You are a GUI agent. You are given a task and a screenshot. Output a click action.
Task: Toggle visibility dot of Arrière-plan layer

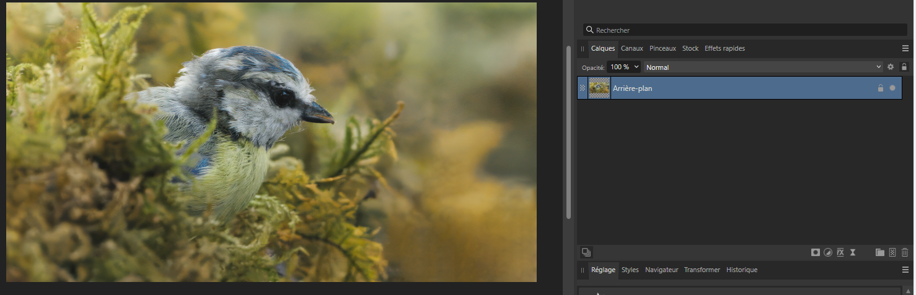[x=892, y=88]
